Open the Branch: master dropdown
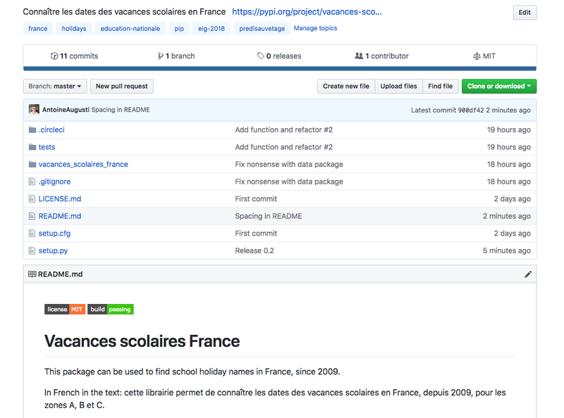The width and height of the screenshot is (564, 418). 55,87
